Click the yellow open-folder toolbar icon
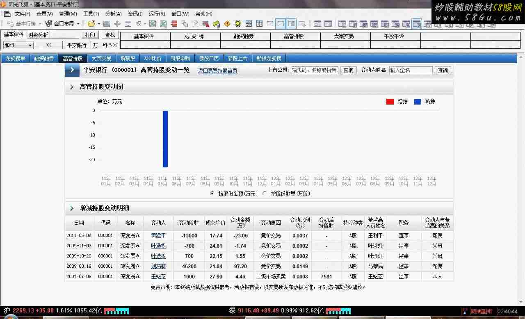 91,24
